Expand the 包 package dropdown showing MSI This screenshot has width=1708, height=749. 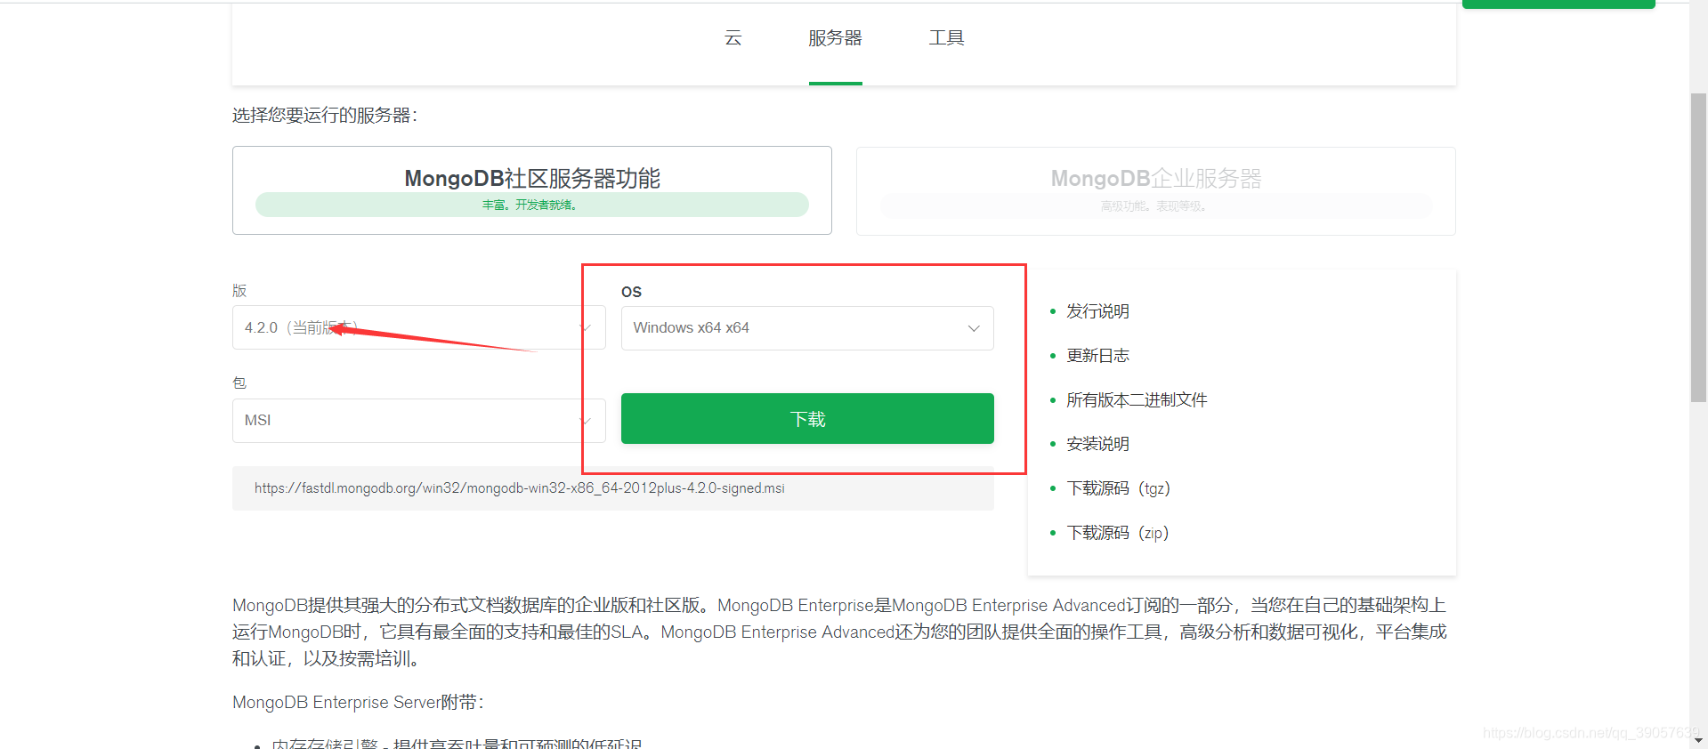(418, 420)
